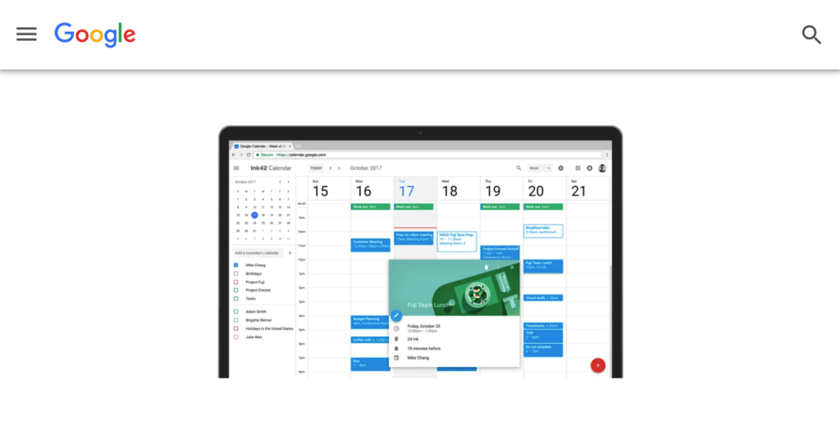Image resolution: width=840 pixels, height=425 pixels.
Task: Go to previous month in mini calendar
Action: 280,182
